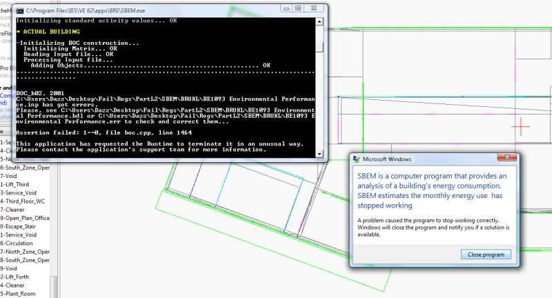Select the 7-Void room above 1-Lift_Third
This screenshot has width=552, height=298.
(x=9, y=176)
